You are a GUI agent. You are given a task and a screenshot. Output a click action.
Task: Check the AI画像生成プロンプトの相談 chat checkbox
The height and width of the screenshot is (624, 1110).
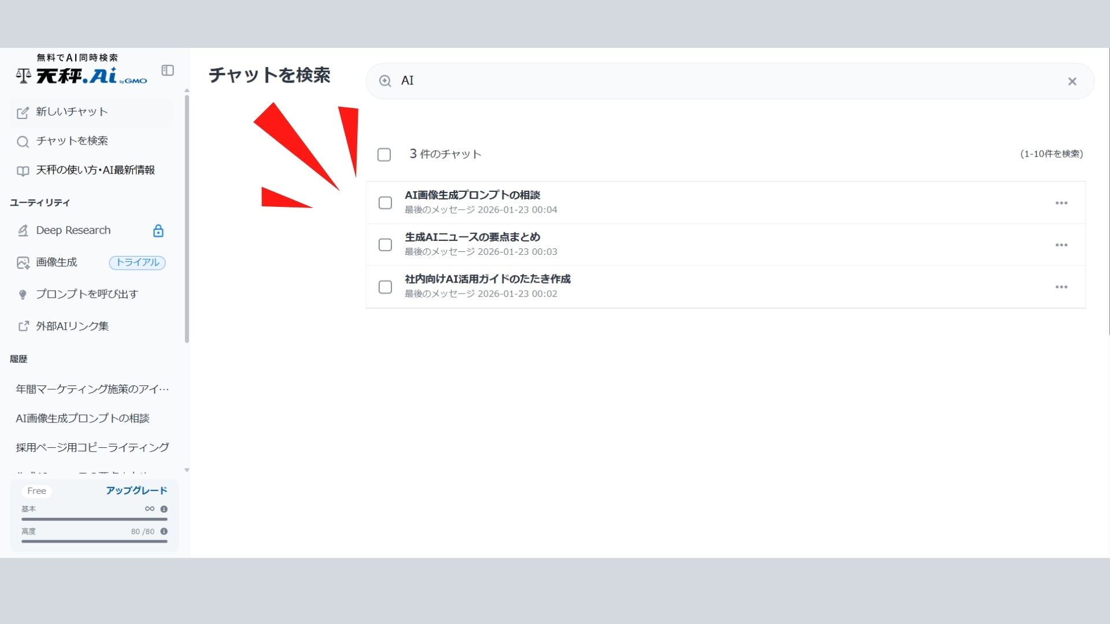pyautogui.click(x=385, y=203)
